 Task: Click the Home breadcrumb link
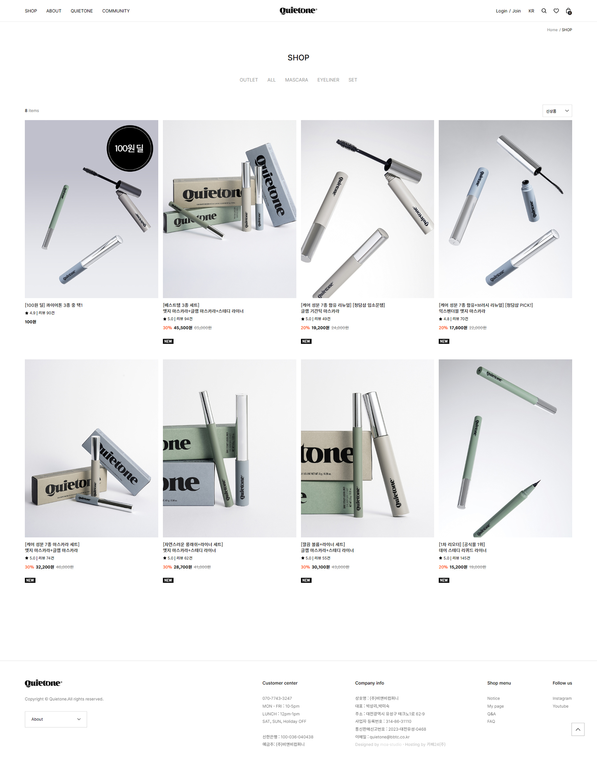click(552, 30)
